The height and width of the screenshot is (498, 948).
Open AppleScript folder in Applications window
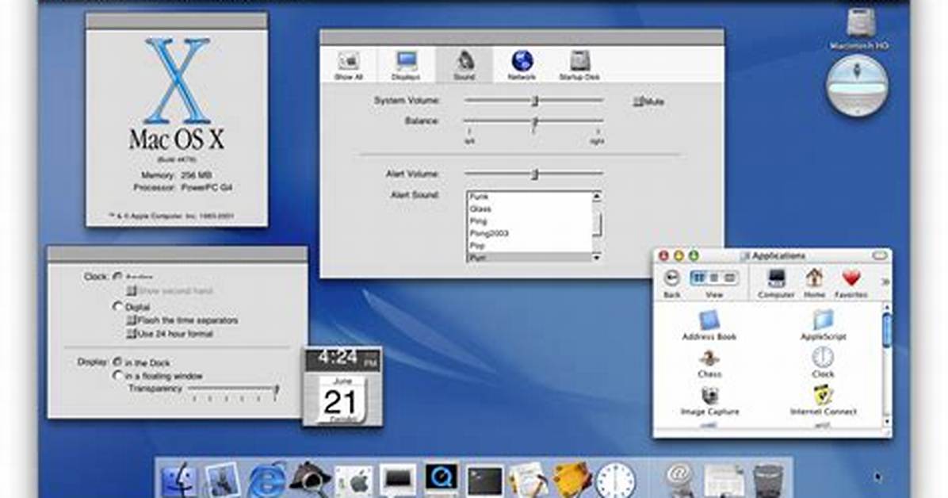point(823,326)
